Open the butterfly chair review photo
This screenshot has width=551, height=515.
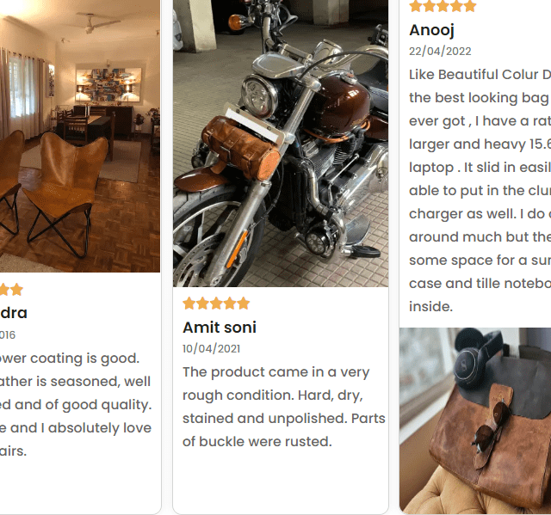click(x=80, y=136)
